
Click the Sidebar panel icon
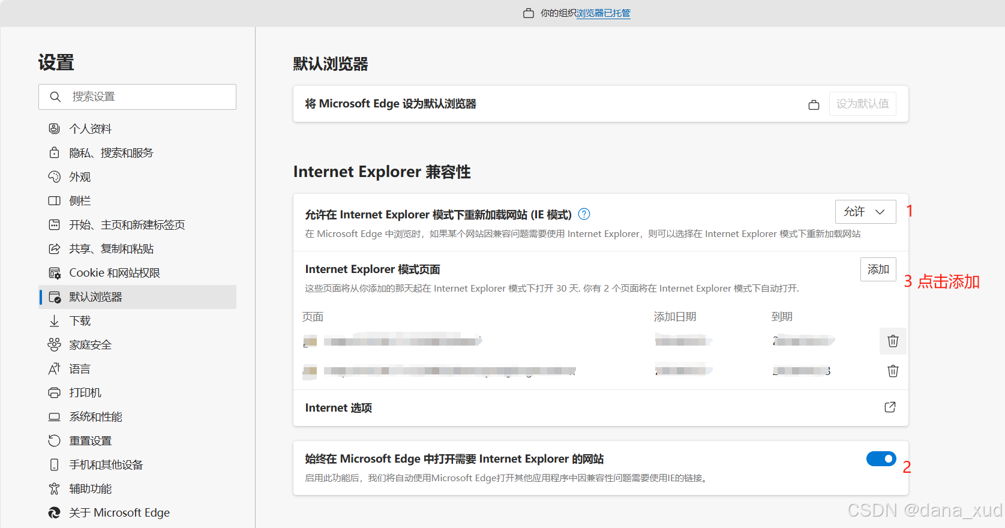[x=54, y=200]
